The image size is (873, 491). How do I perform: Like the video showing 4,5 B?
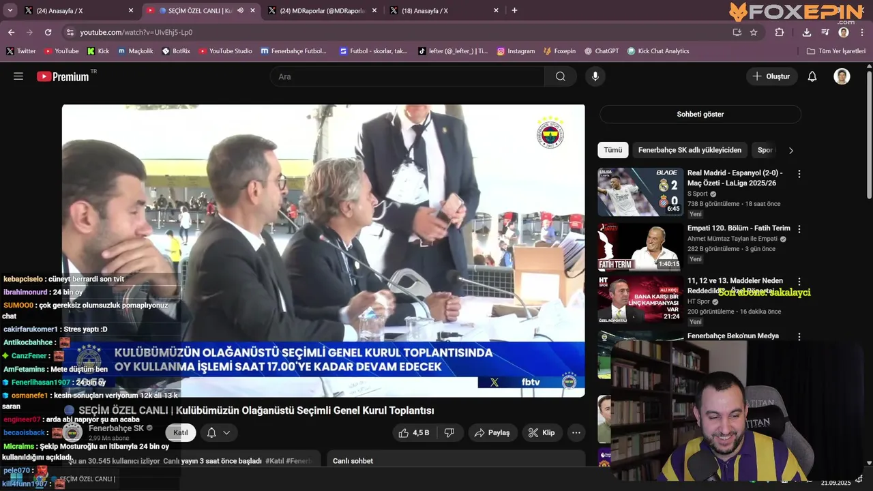[x=414, y=432]
